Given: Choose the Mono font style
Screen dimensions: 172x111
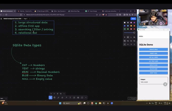Looking at the screenshot, I should click(134, 41).
